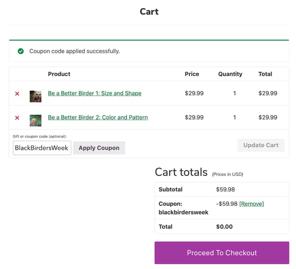The width and height of the screenshot is (296, 269).
Task: Click Proceed To Checkout button
Action: 222,253
